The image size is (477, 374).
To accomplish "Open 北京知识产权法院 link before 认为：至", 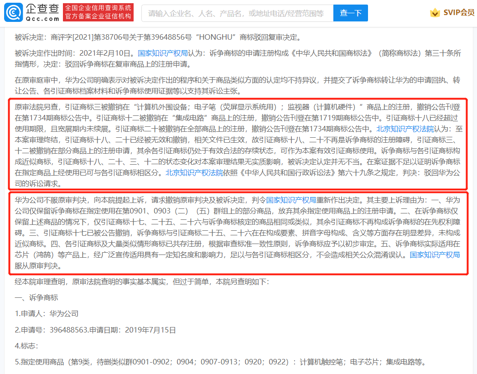I will click(405, 129).
